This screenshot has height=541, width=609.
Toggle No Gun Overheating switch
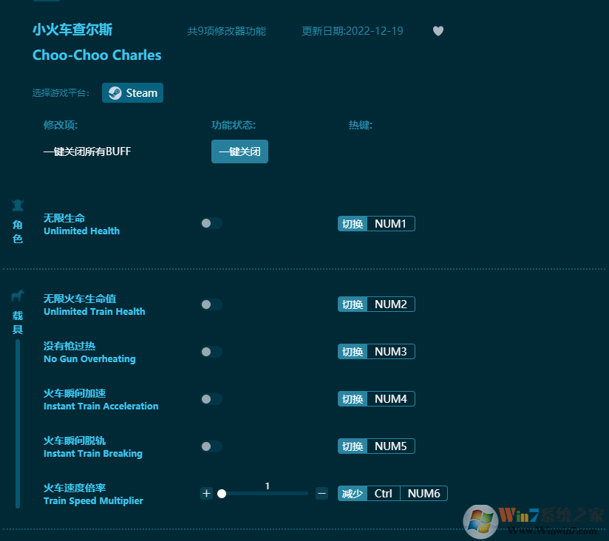pos(211,352)
